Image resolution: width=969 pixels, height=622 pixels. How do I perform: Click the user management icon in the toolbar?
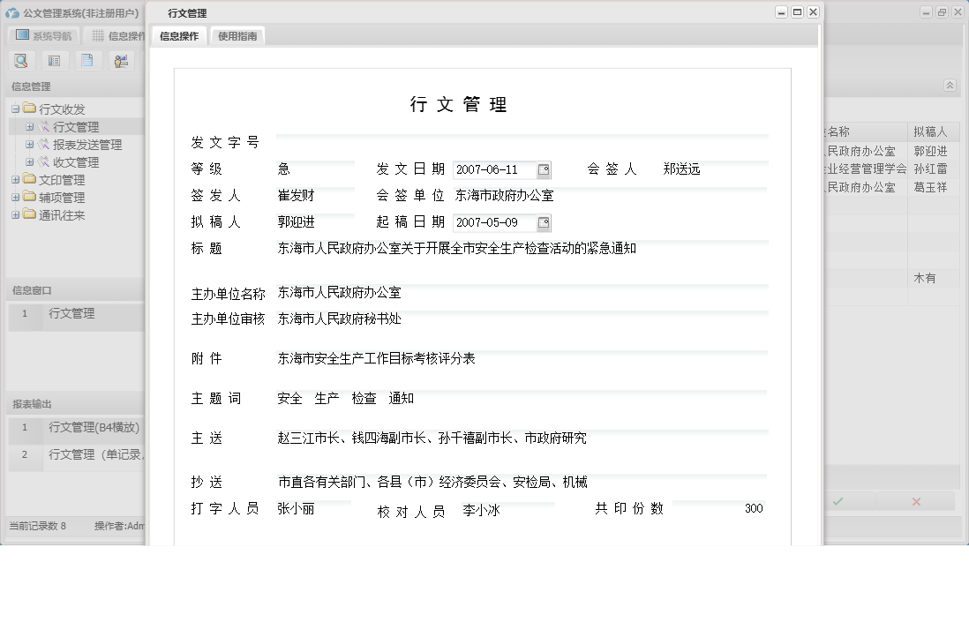pos(121,60)
